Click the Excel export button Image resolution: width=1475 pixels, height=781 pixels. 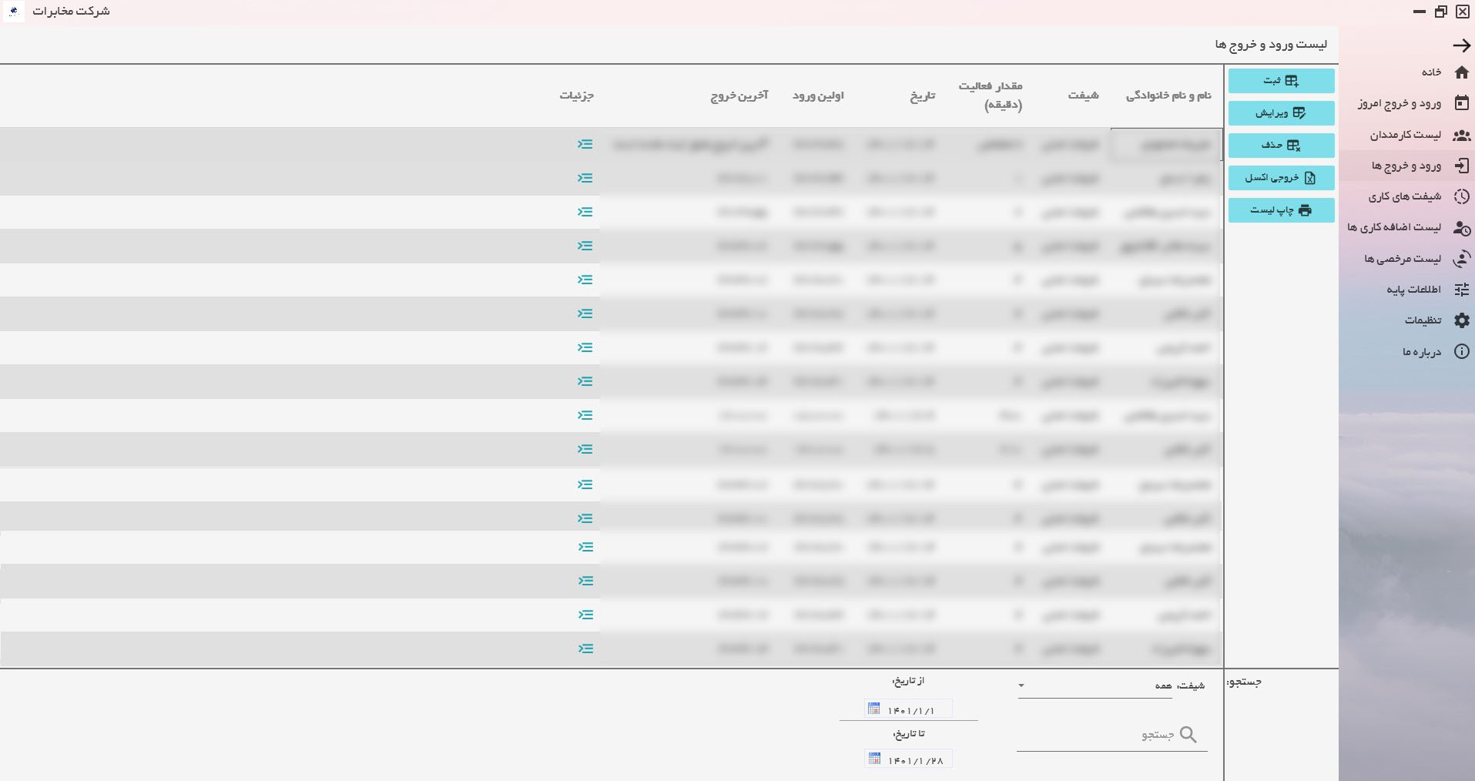tap(1281, 178)
